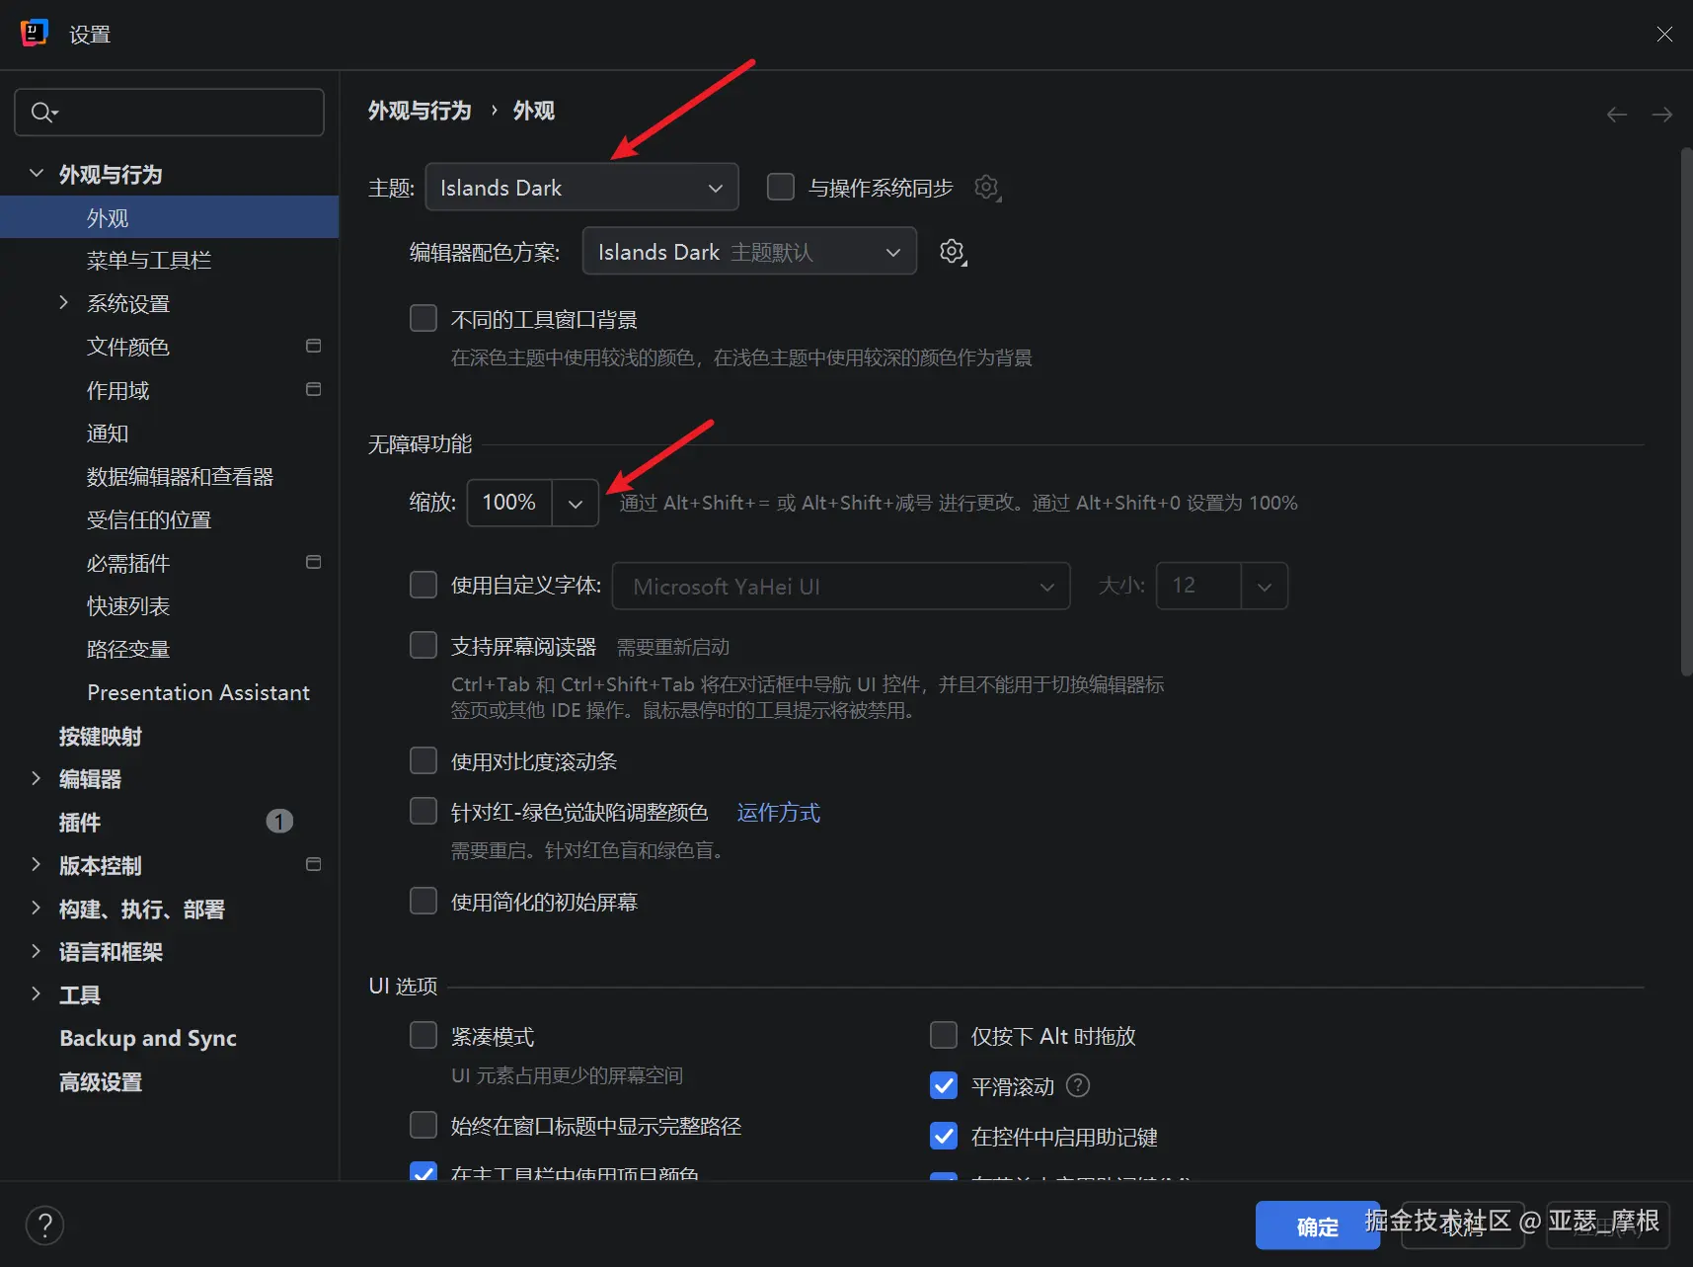Click the gear icon beside 与操作系统同步
Image resolution: width=1693 pixels, height=1267 pixels.
pos(987,188)
